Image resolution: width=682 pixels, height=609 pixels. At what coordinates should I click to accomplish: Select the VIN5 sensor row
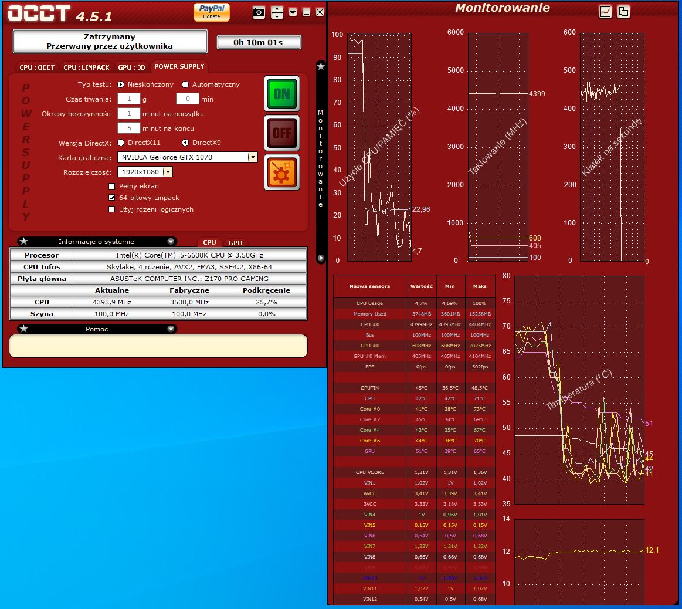pos(414,525)
